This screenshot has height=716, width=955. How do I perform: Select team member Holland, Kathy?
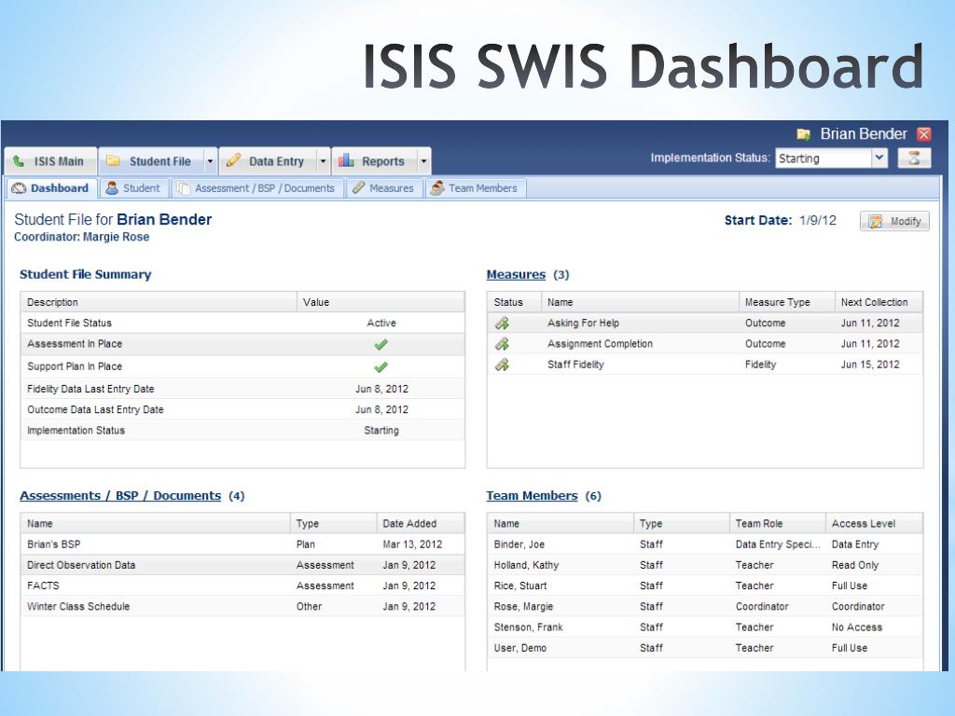click(x=705, y=565)
